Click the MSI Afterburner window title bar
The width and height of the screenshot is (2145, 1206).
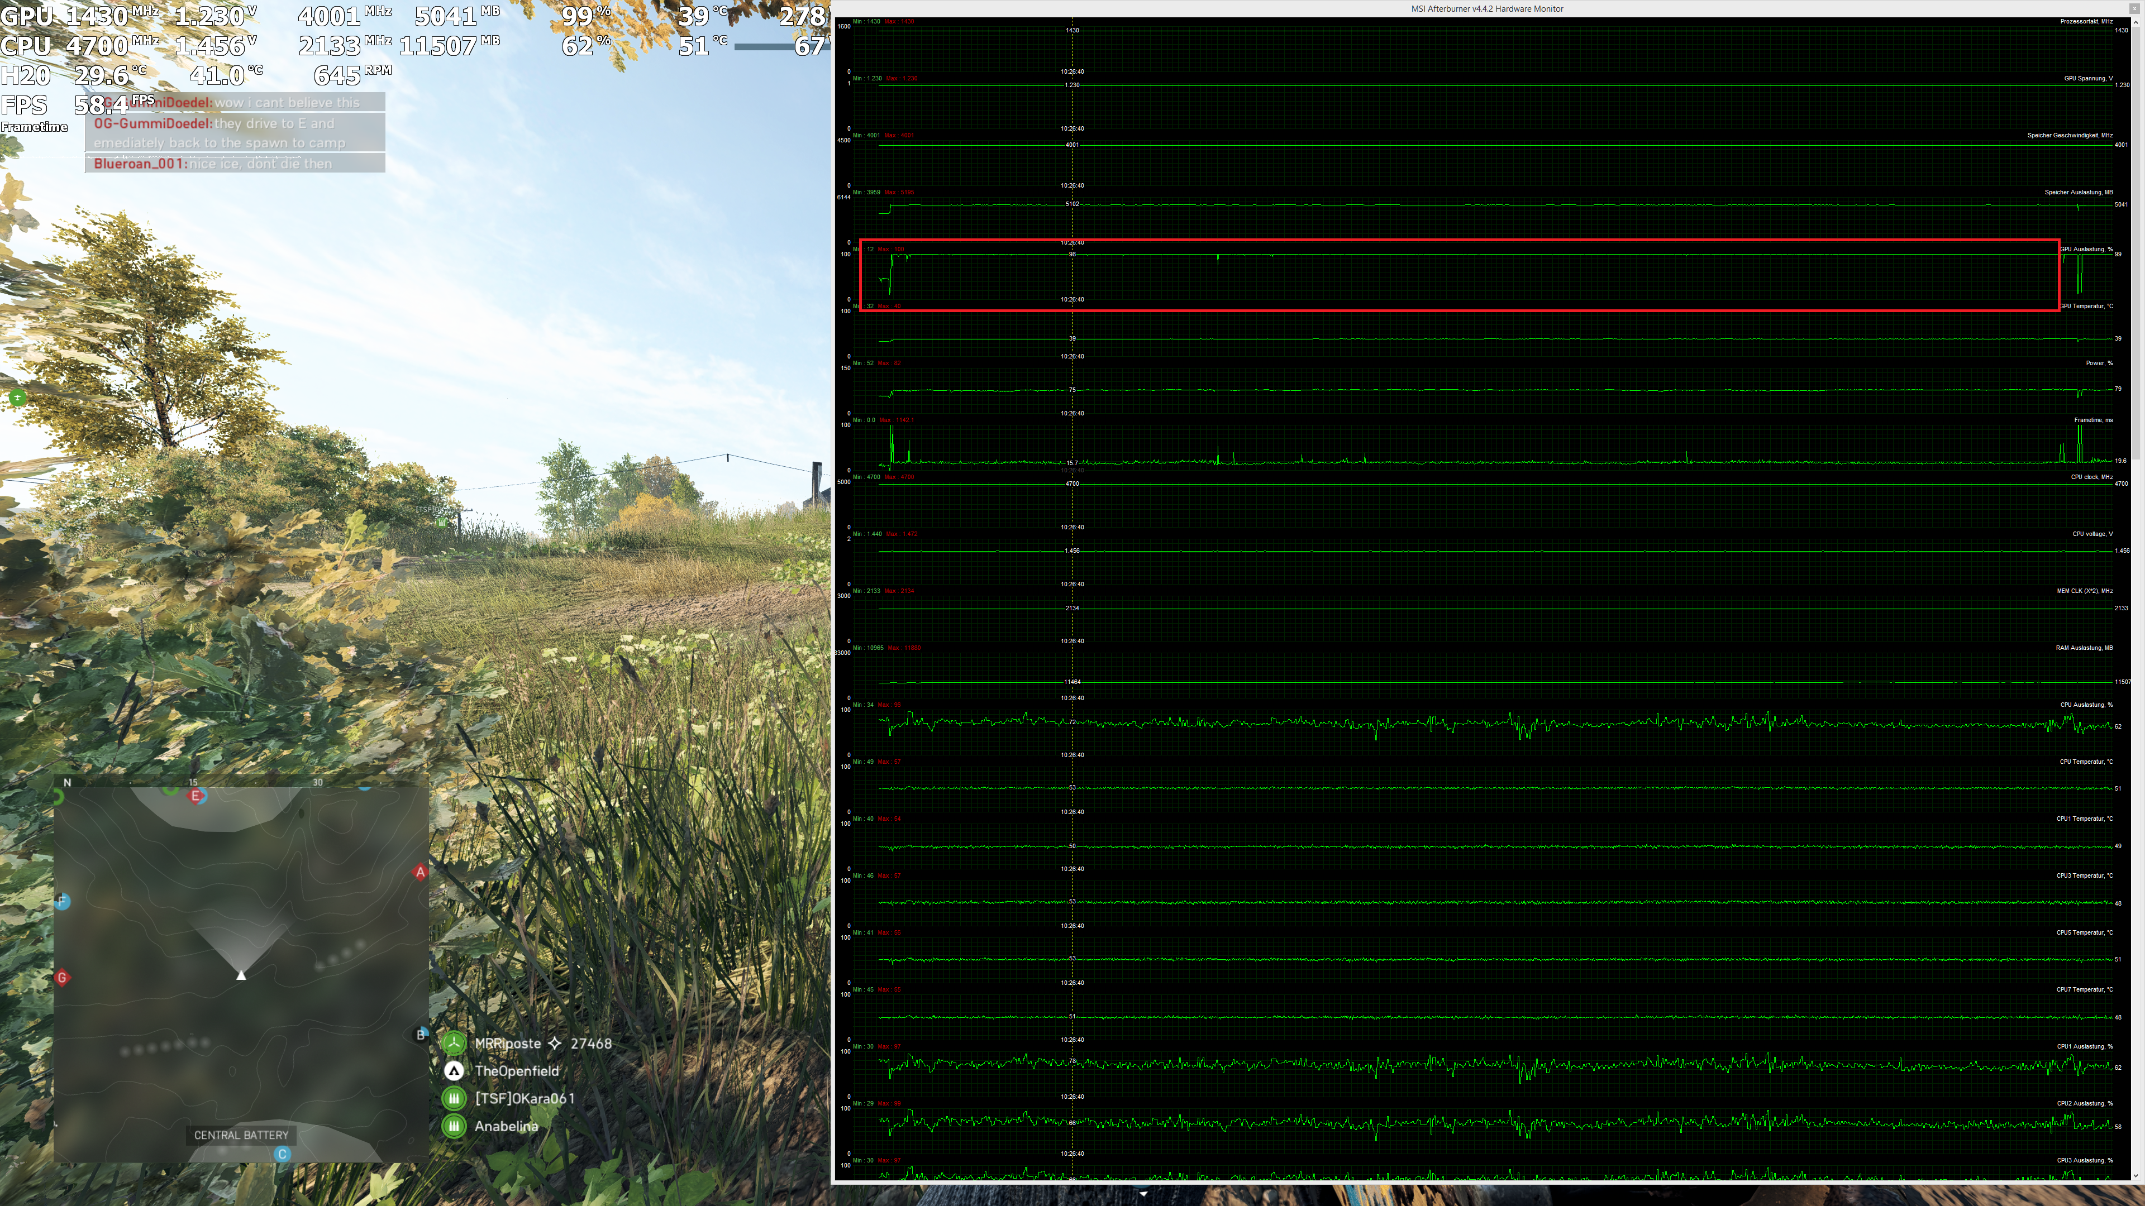tap(1486, 8)
